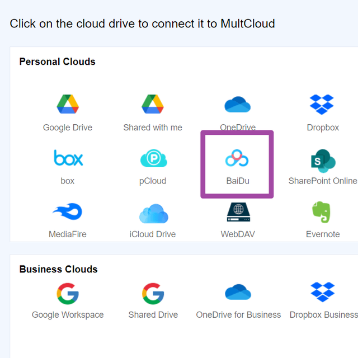Screen dimensions: 358x358
Task: Click the "SharePoint Online" label
Action: (323, 181)
